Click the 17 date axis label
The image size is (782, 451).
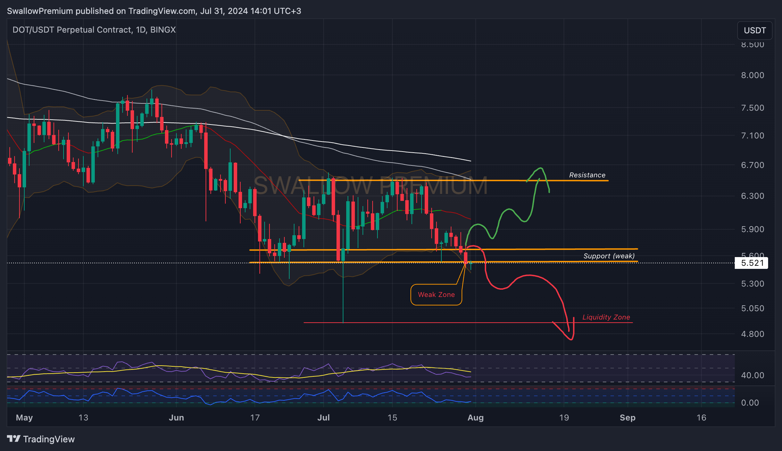(255, 418)
